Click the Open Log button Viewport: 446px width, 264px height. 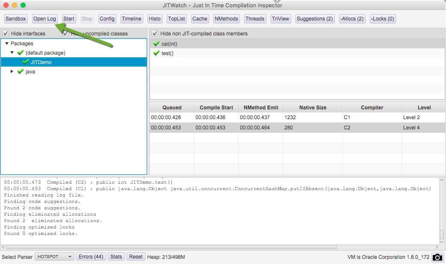[x=45, y=19]
